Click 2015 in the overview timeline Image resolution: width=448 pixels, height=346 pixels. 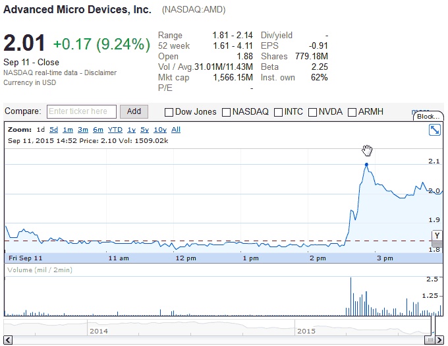coord(306,331)
